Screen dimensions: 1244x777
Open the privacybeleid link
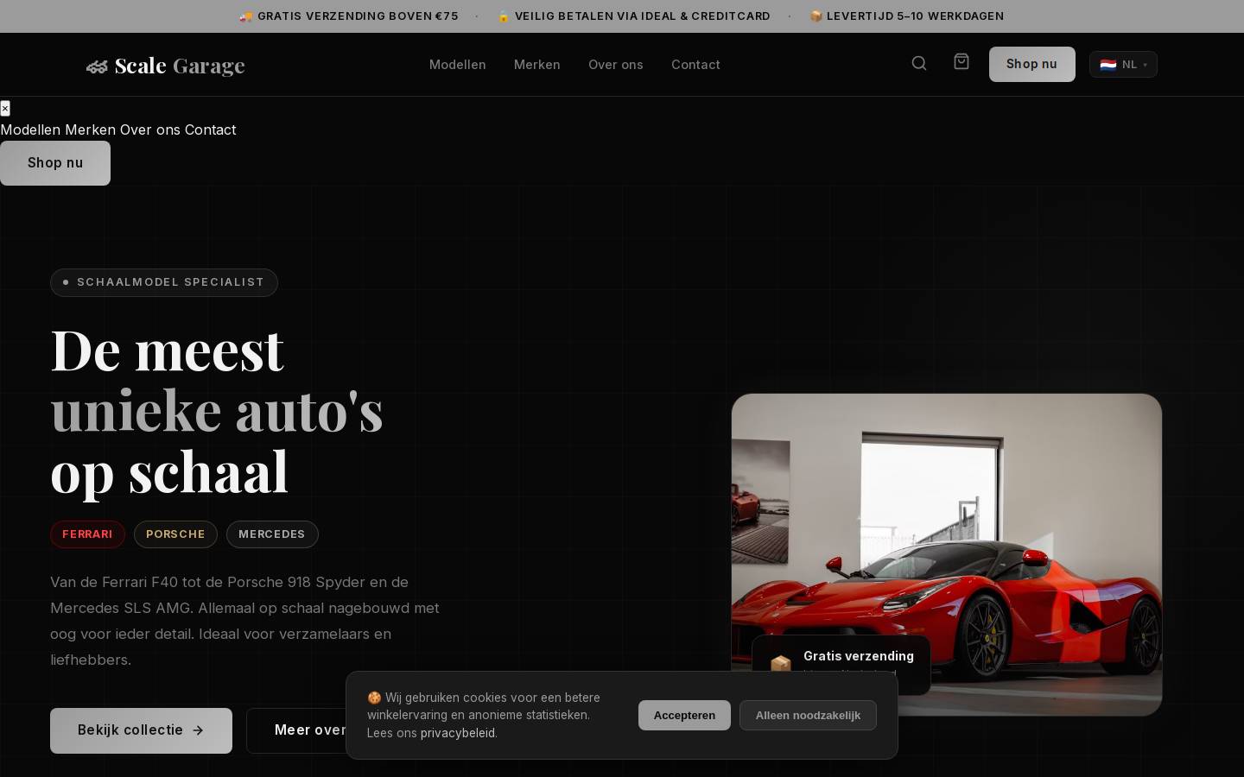(458, 733)
